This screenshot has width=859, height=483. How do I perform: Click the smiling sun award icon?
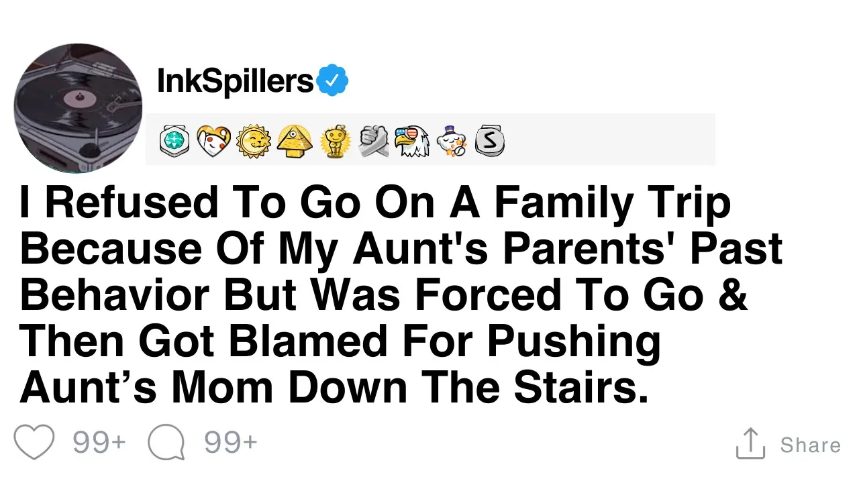(254, 141)
